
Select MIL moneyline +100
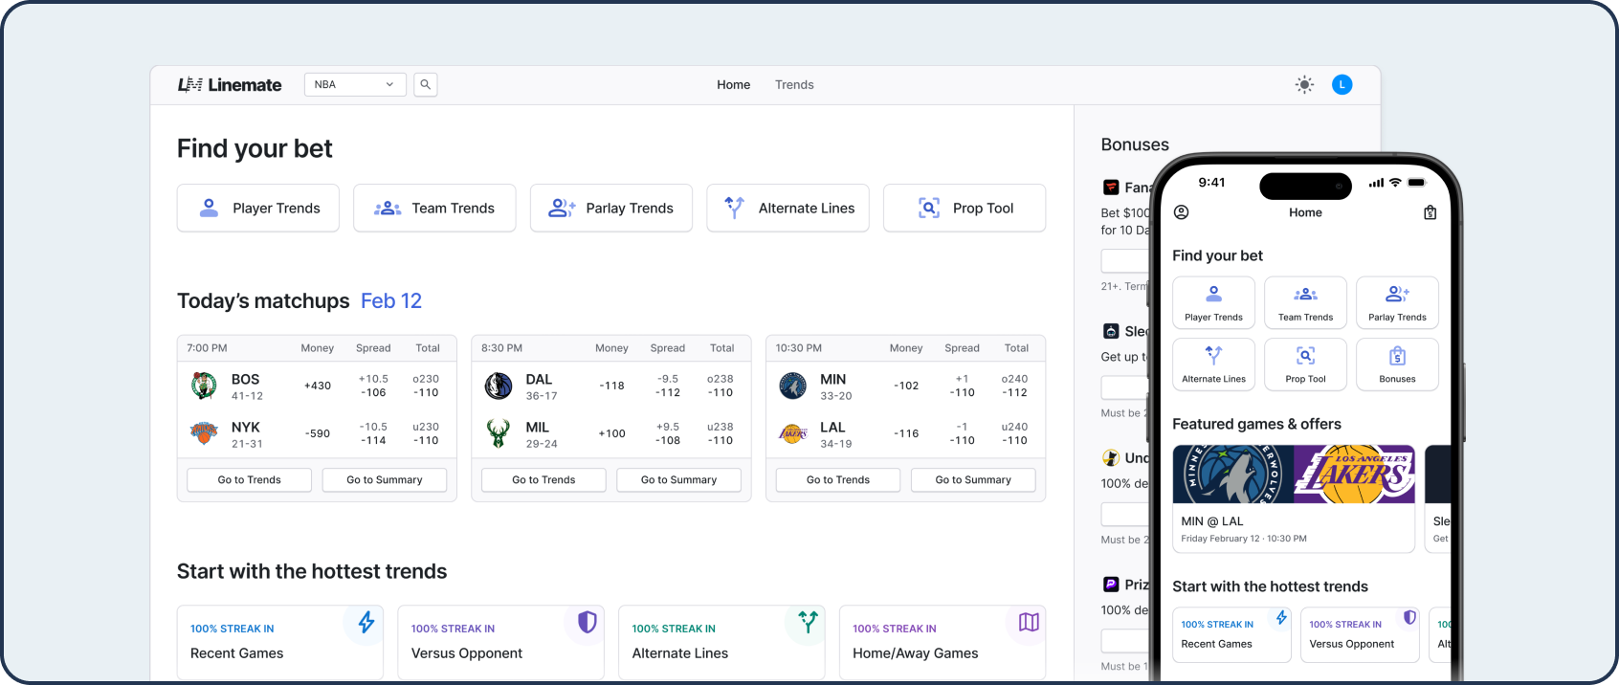(x=612, y=433)
